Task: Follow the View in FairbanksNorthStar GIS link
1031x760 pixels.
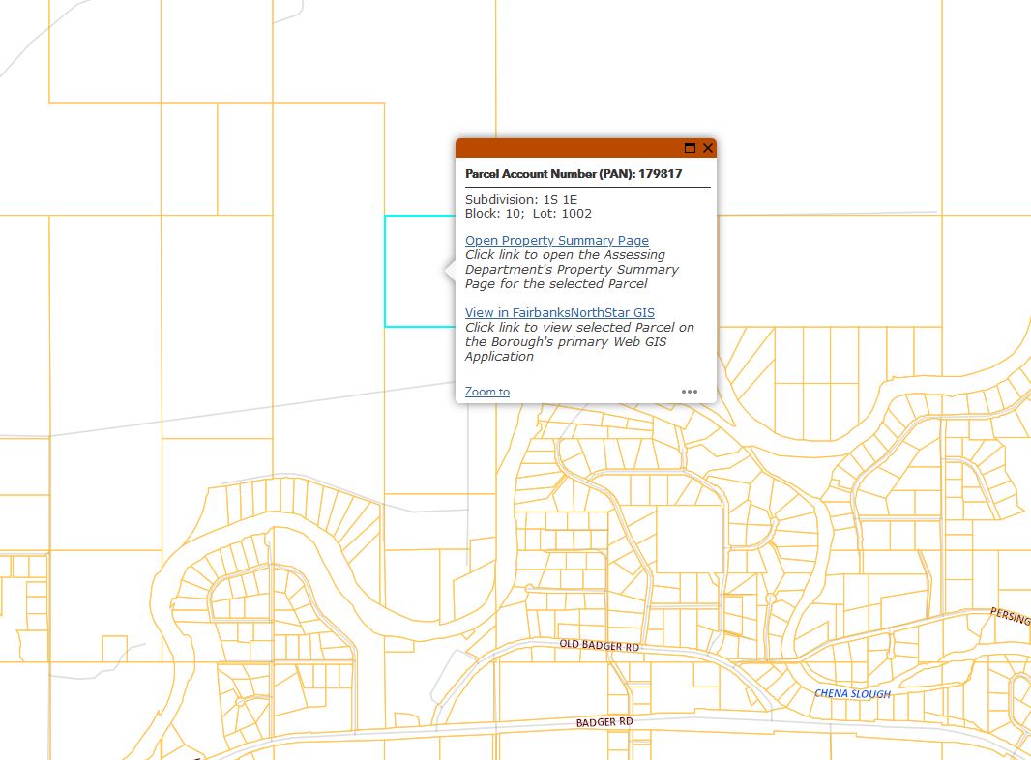Action: click(x=559, y=313)
